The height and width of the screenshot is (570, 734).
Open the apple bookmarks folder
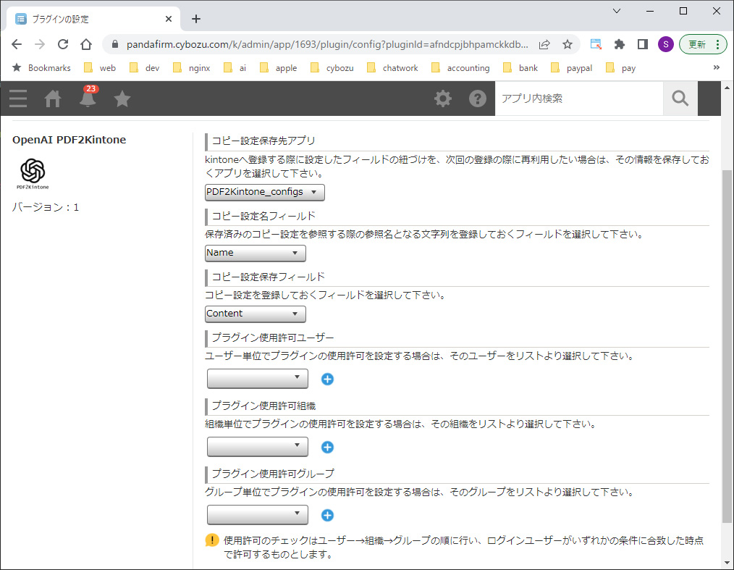click(279, 68)
